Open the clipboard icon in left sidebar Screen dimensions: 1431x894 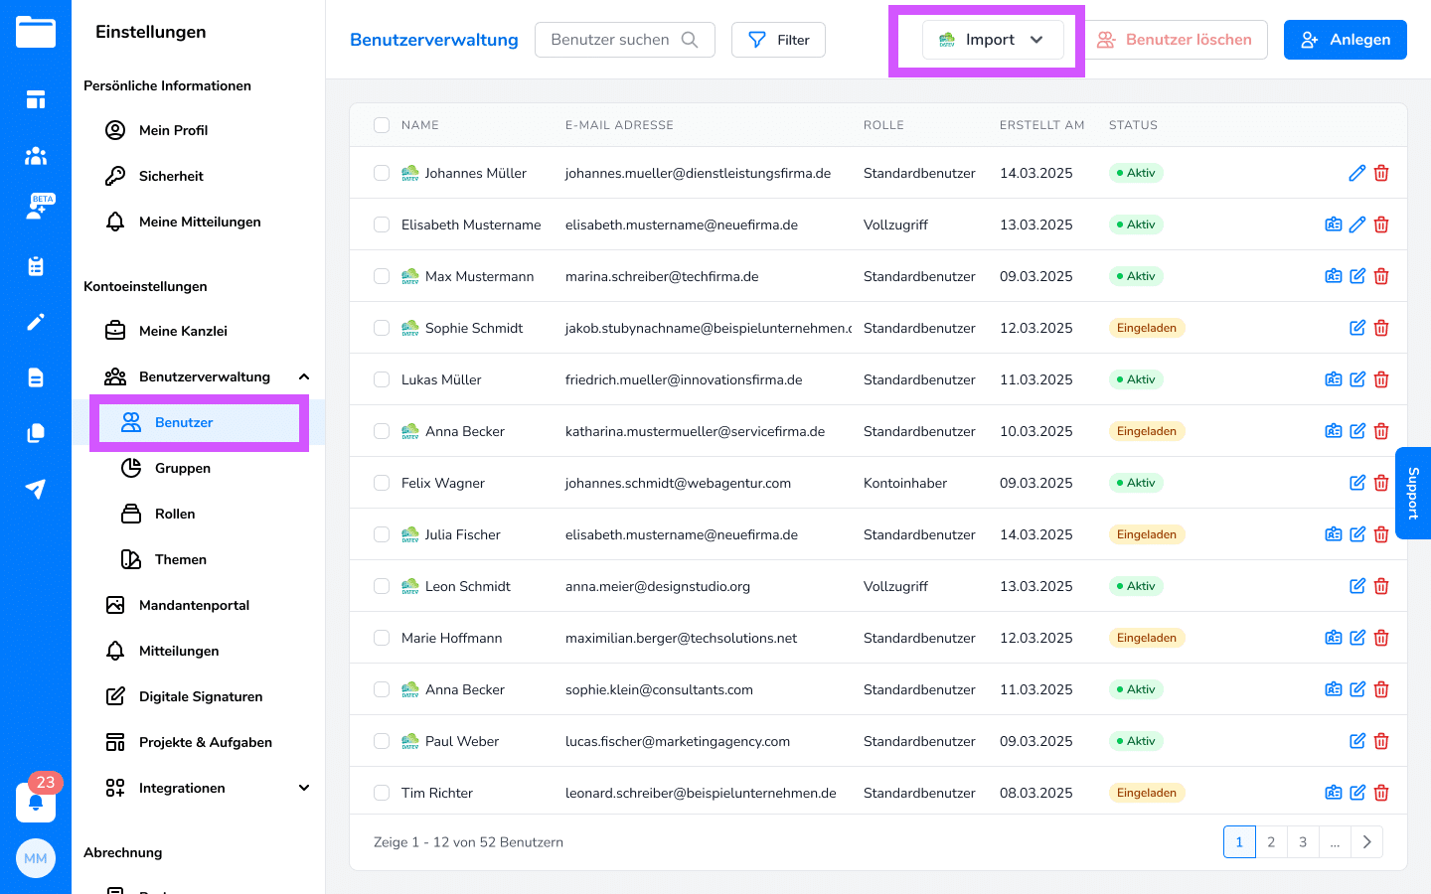pyautogui.click(x=36, y=266)
